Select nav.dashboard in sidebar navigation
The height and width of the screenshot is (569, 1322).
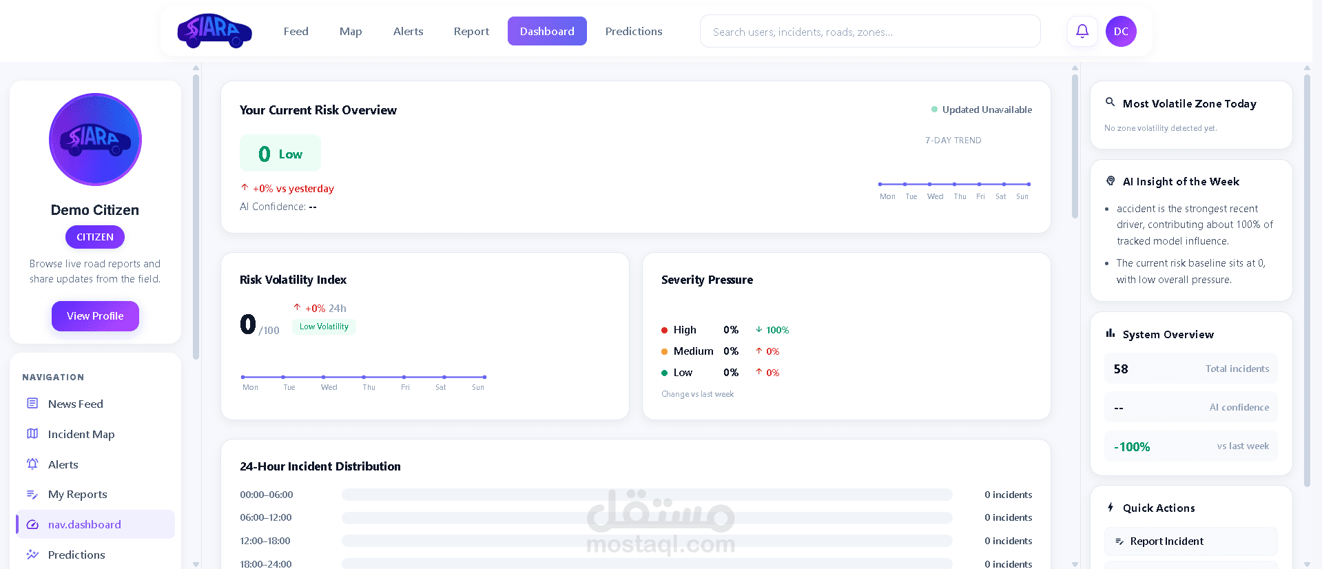pyautogui.click(x=95, y=524)
